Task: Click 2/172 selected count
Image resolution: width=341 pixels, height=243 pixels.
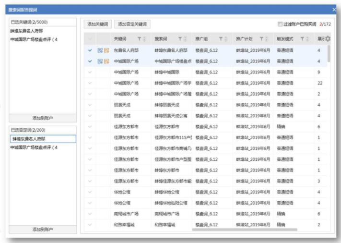Action: 325,24
